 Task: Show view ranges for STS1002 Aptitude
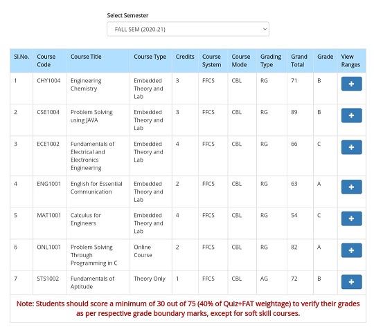pyautogui.click(x=351, y=282)
